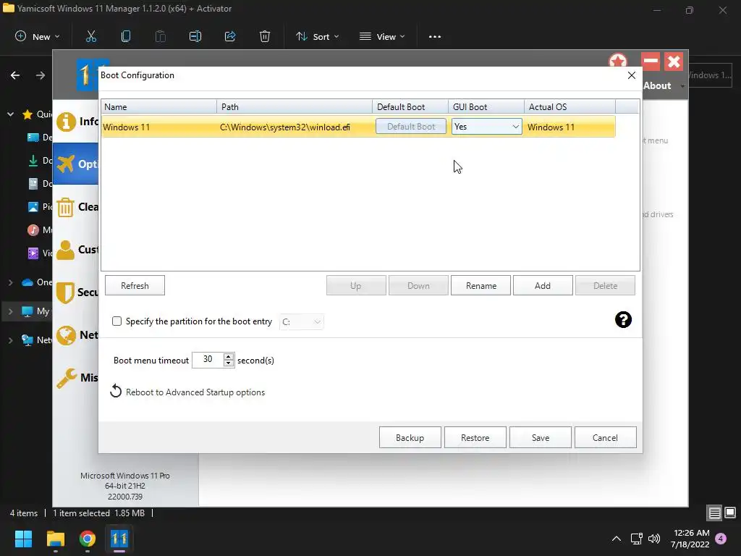The image size is (741, 556).
Task: Expand the Network tree node
Action: [10, 340]
